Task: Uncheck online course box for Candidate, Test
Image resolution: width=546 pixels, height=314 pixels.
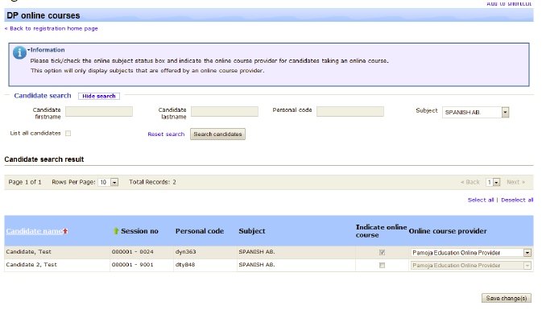Action: pyautogui.click(x=382, y=252)
